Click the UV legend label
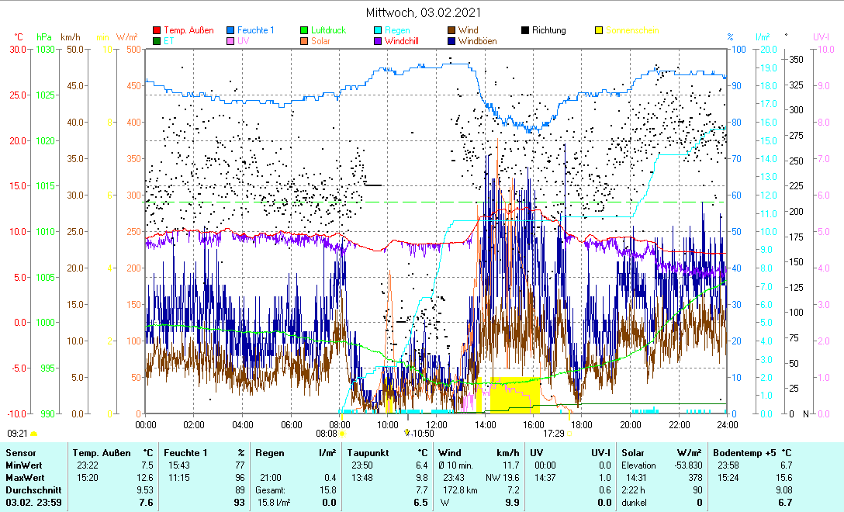The width and height of the screenshot is (844, 512). tap(244, 40)
